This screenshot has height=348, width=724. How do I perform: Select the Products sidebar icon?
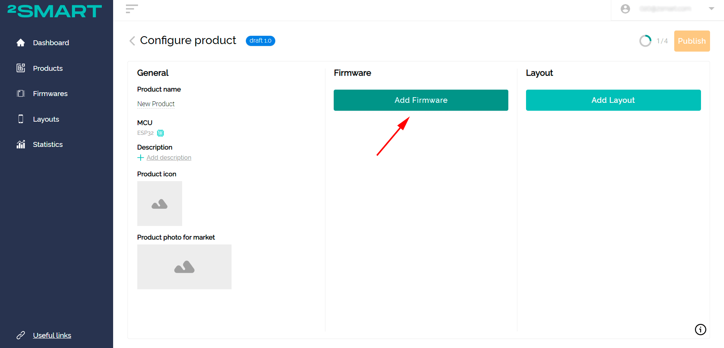tap(21, 68)
